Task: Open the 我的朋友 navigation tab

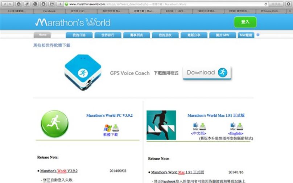Action: (x=165, y=35)
